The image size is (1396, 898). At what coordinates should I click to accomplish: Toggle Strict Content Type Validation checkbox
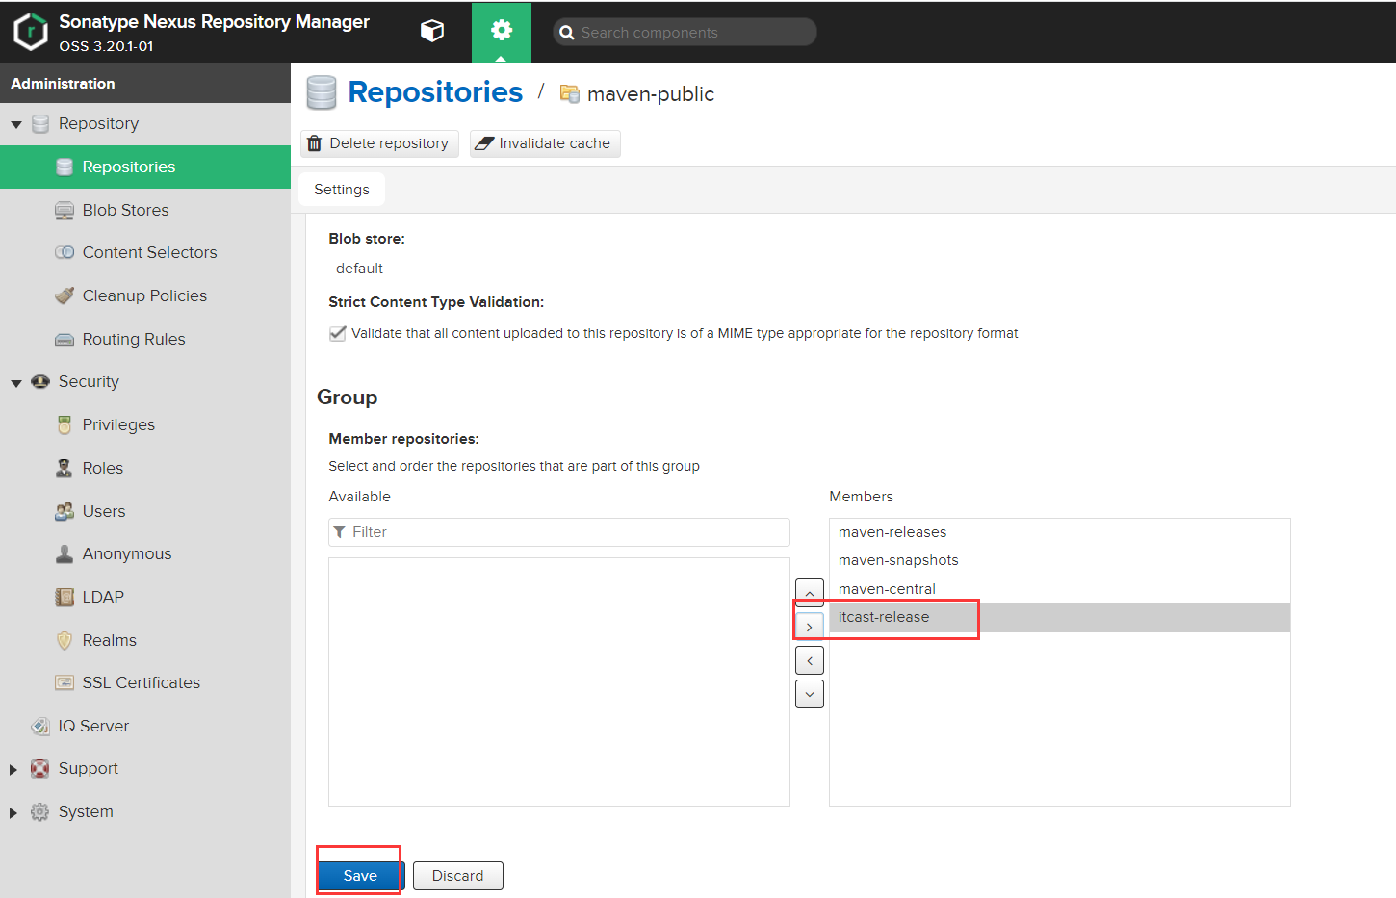tap(338, 333)
